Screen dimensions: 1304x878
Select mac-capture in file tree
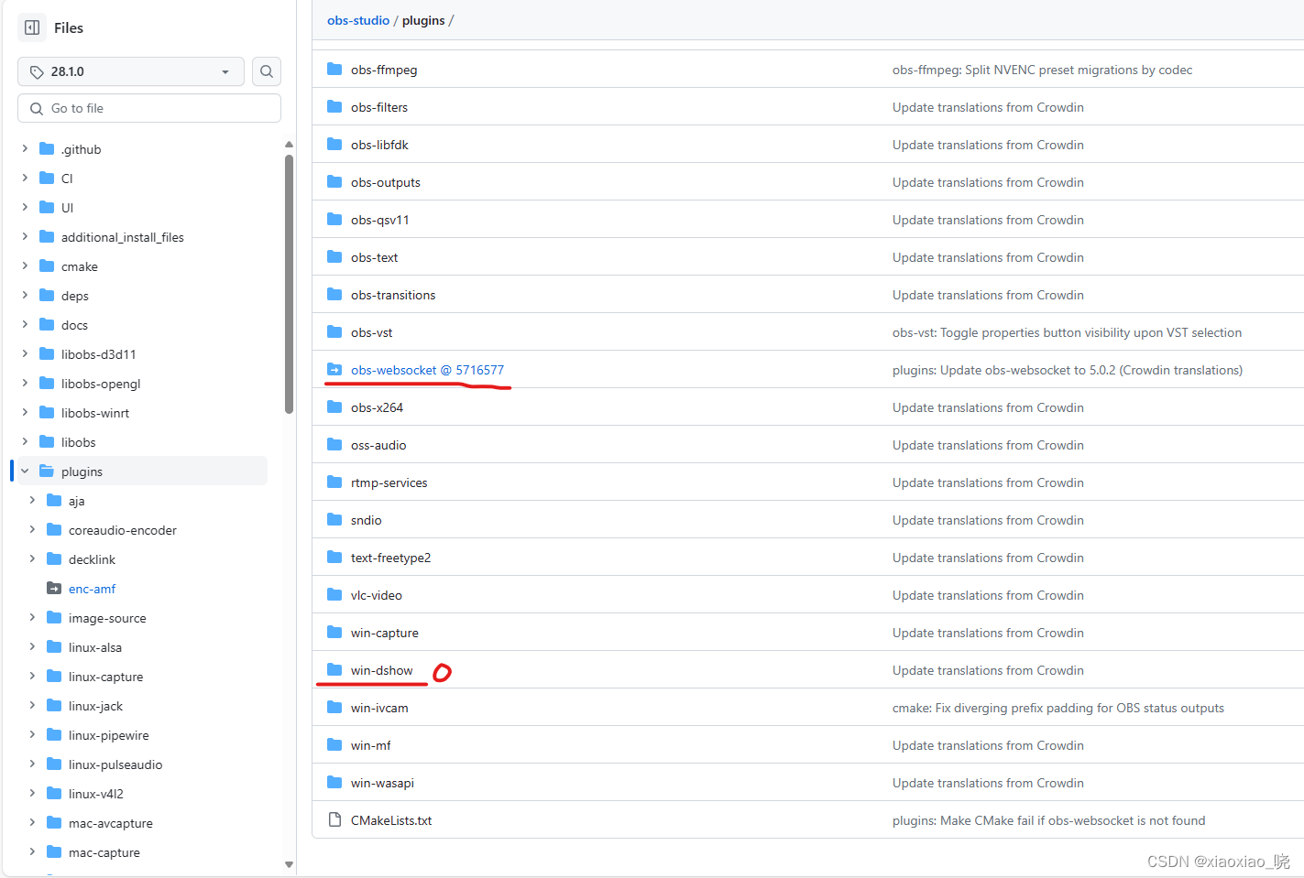coord(104,852)
